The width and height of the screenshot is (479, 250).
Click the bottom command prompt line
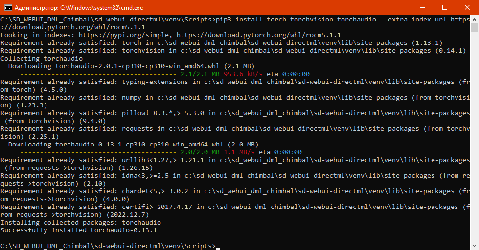[x=110, y=246]
